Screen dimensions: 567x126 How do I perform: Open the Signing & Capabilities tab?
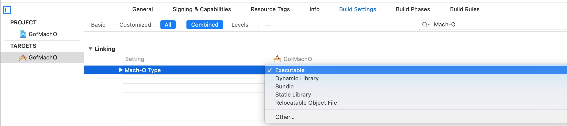[x=202, y=9]
